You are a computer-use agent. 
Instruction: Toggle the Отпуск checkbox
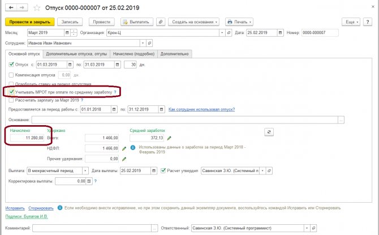[11, 65]
